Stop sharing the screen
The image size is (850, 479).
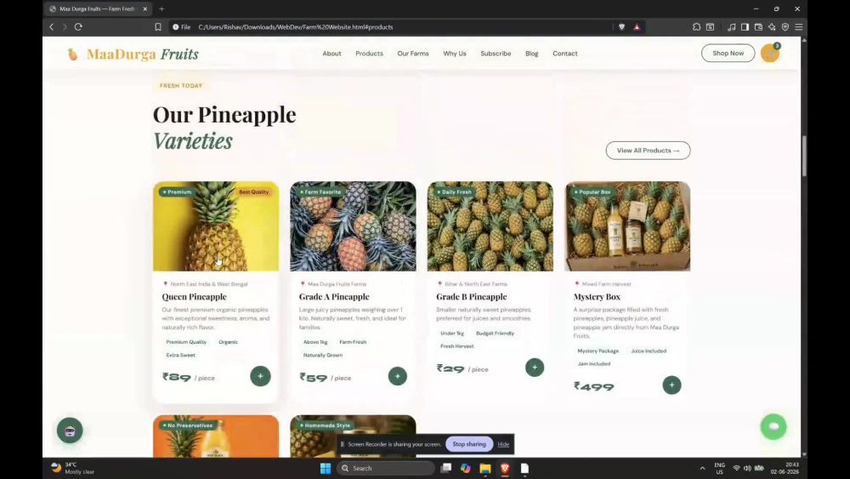click(469, 444)
